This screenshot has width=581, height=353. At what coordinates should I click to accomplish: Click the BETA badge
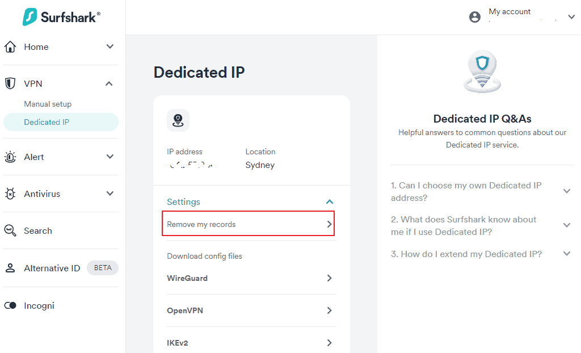103,268
